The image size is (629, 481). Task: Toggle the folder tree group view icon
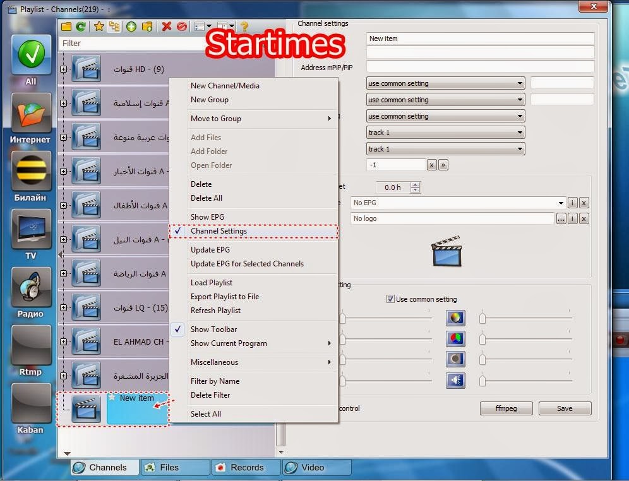tap(114, 27)
